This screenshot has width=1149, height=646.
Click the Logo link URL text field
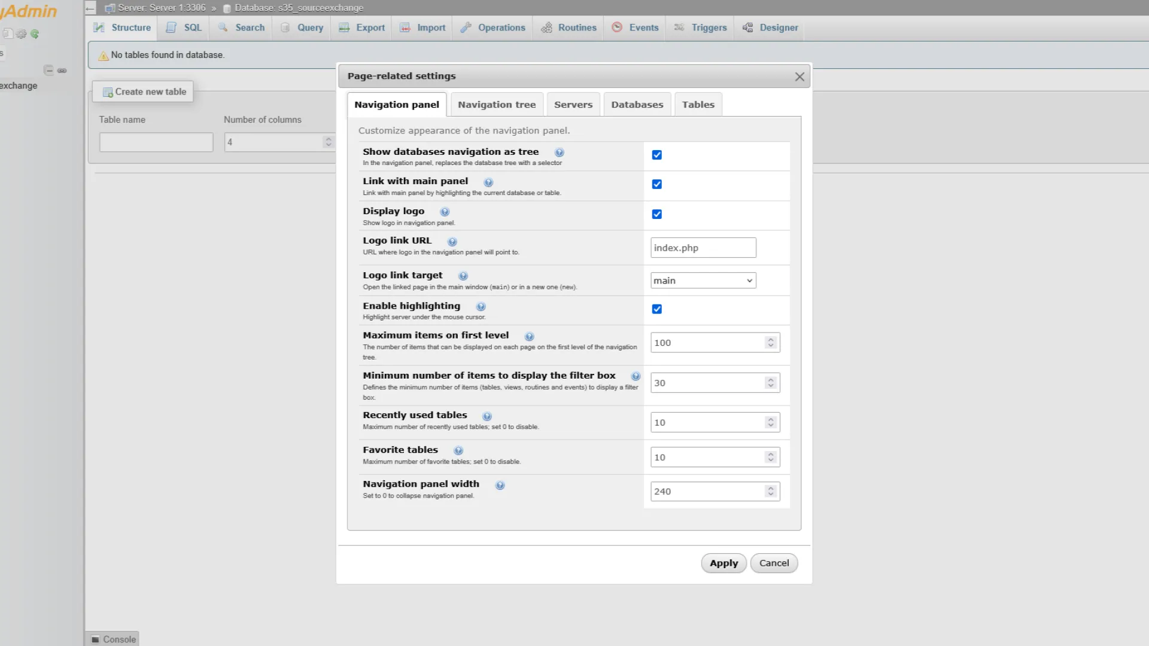coord(703,248)
